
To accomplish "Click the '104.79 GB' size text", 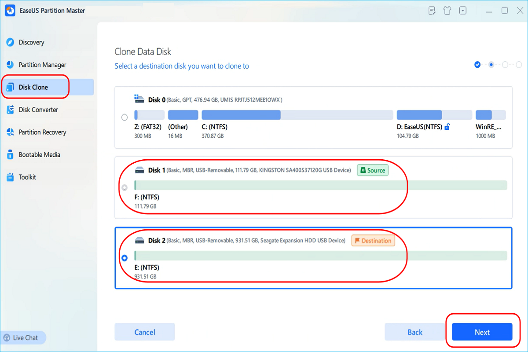I will point(407,136).
